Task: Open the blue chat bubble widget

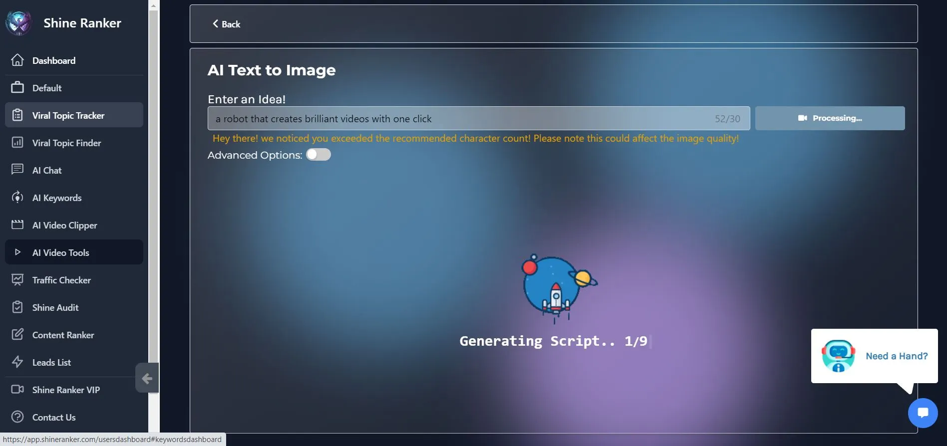Action: (x=923, y=413)
